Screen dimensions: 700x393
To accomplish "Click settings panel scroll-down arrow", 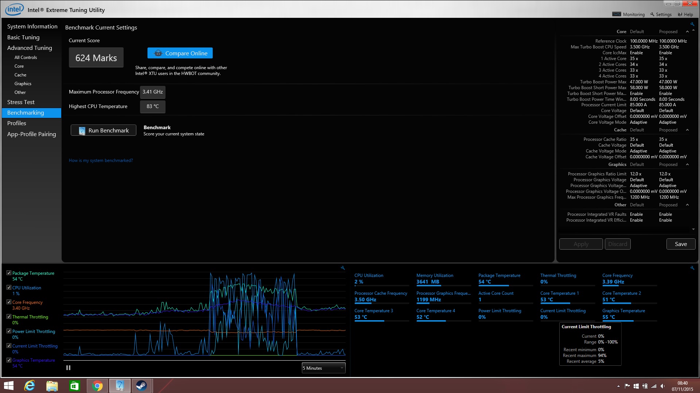I will [x=693, y=229].
